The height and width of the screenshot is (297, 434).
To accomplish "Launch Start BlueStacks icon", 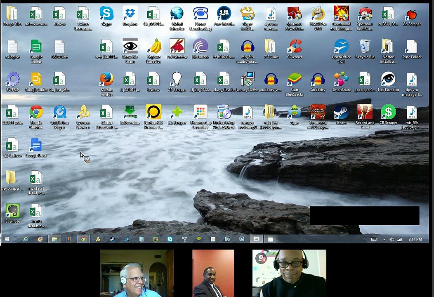I will (x=294, y=80).
